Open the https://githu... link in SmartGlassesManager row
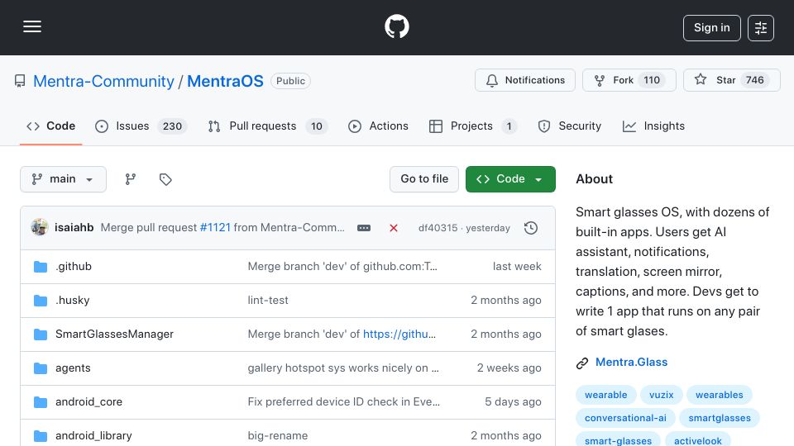 399,334
